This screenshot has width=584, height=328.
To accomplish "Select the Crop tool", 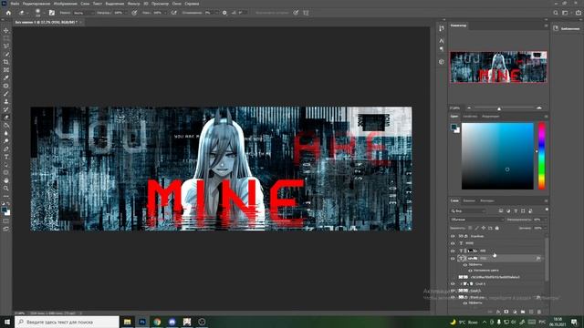I will point(6,62).
